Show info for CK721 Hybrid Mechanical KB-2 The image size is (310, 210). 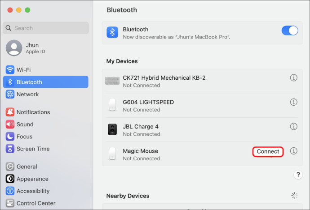point(294,78)
